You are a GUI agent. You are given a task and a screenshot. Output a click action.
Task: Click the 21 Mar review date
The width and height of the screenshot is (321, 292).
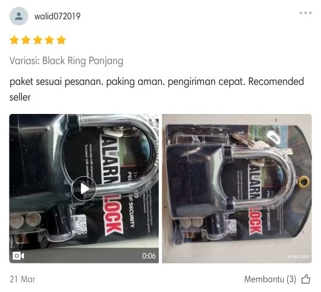[23, 279]
